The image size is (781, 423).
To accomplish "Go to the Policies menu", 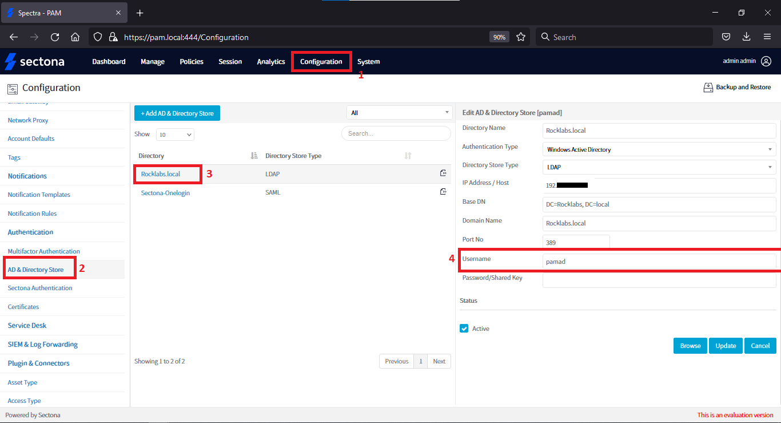I will (x=192, y=62).
